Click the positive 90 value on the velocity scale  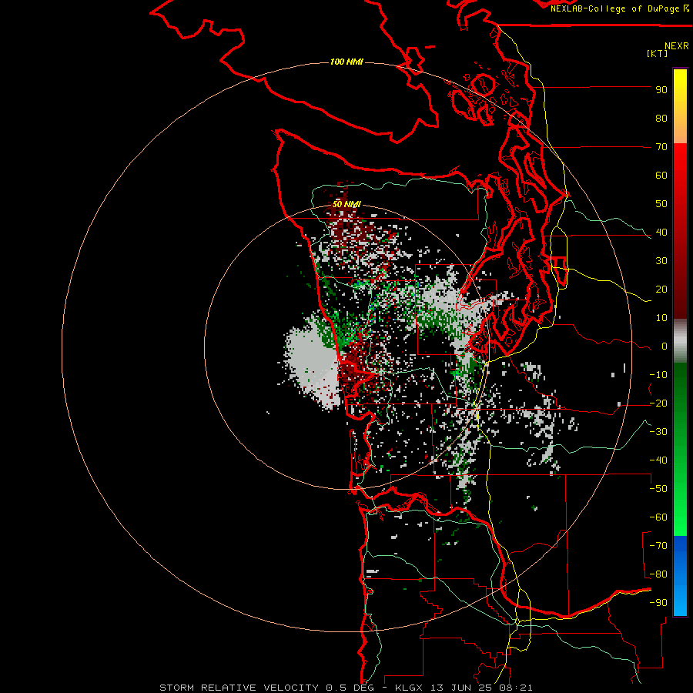point(661,90)
